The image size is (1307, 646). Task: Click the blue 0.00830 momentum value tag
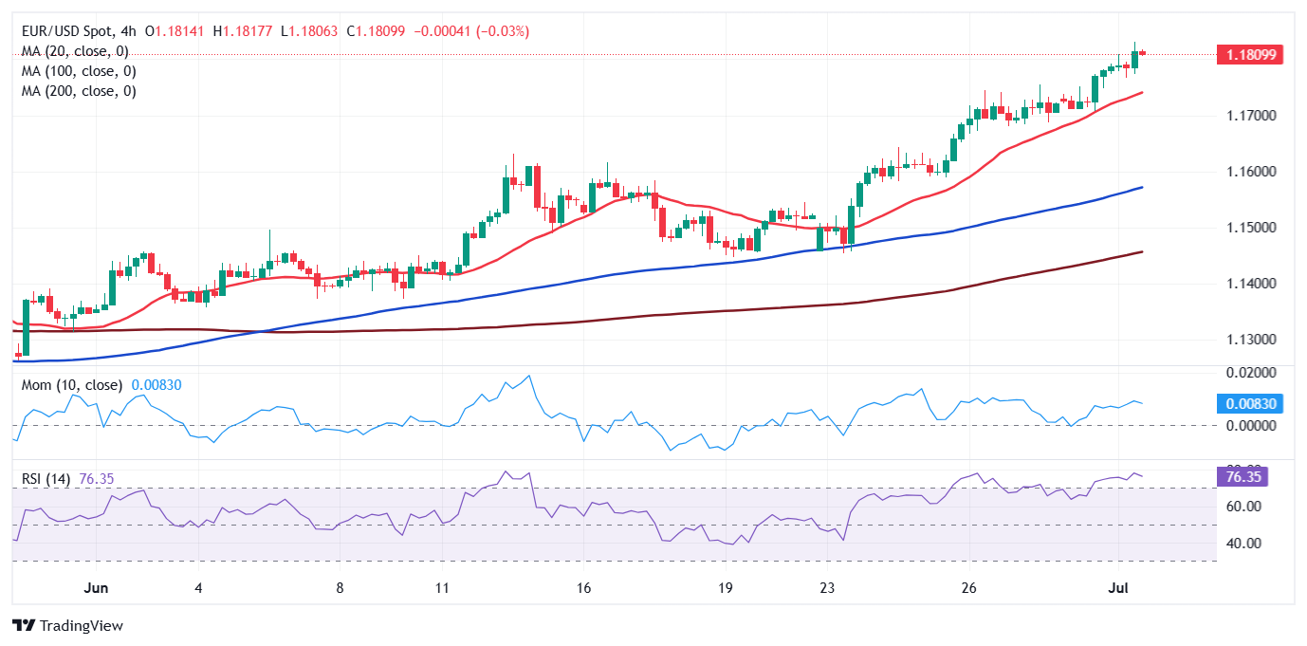pos(1248,404)
